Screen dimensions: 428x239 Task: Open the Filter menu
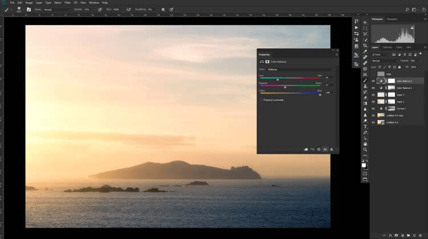point(67,3)
